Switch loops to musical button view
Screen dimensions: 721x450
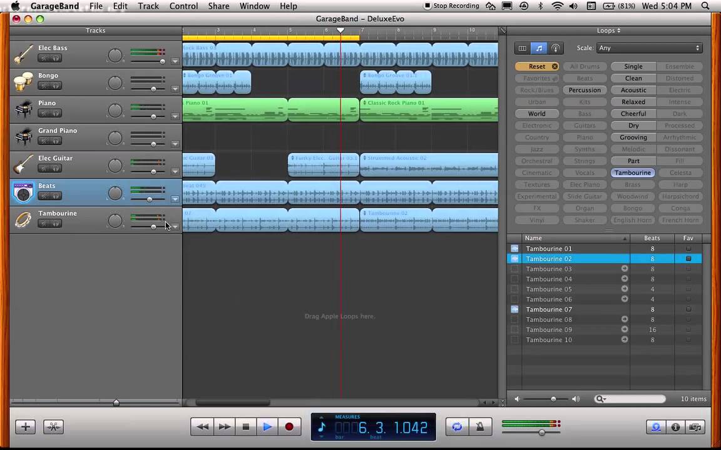539,47
